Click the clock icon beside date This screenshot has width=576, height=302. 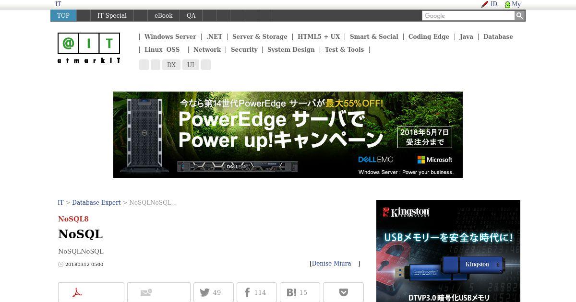[x=60, y=264]
